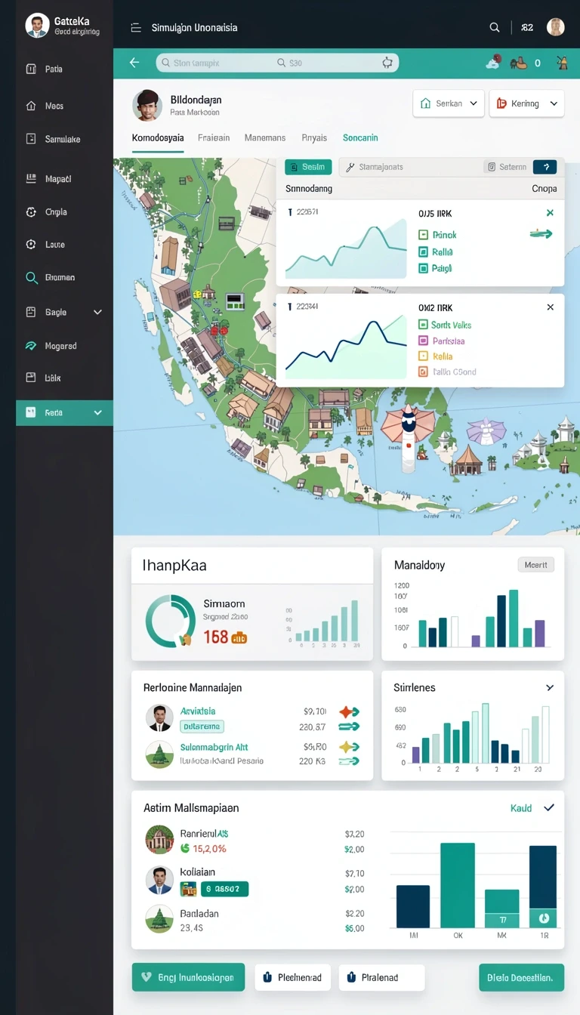Click the Dularenna tag under Arvidsia
The height and width of the screenshot is (1015, 580).
(x=202, y=727)
